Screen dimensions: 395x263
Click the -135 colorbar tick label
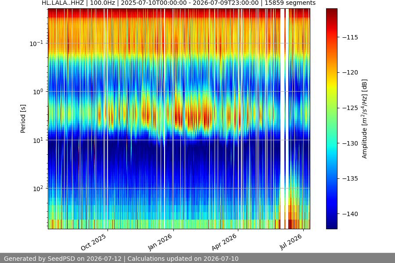350,178
